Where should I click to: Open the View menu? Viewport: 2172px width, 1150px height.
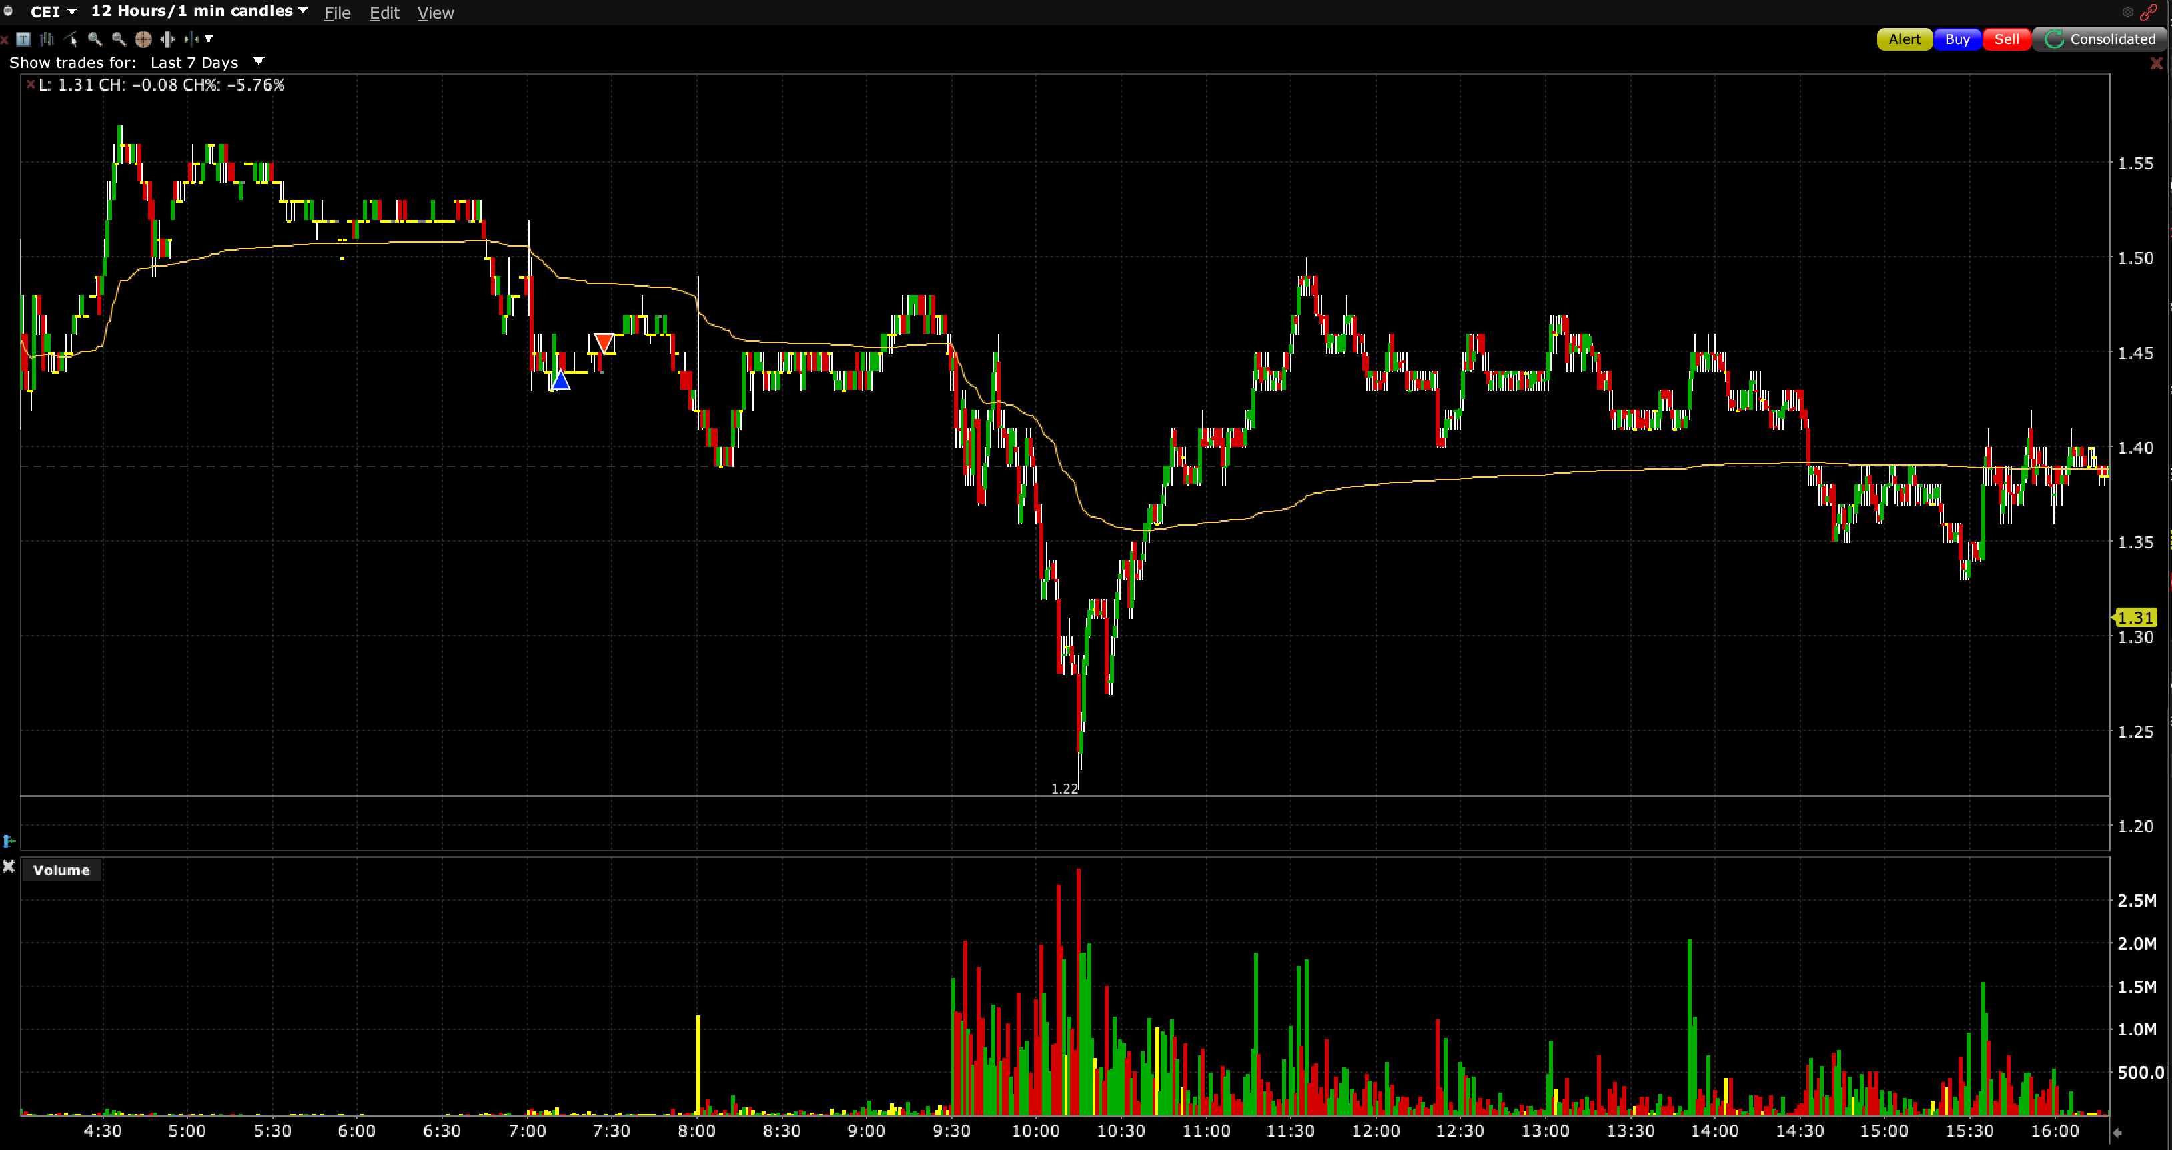pos(435,13)
